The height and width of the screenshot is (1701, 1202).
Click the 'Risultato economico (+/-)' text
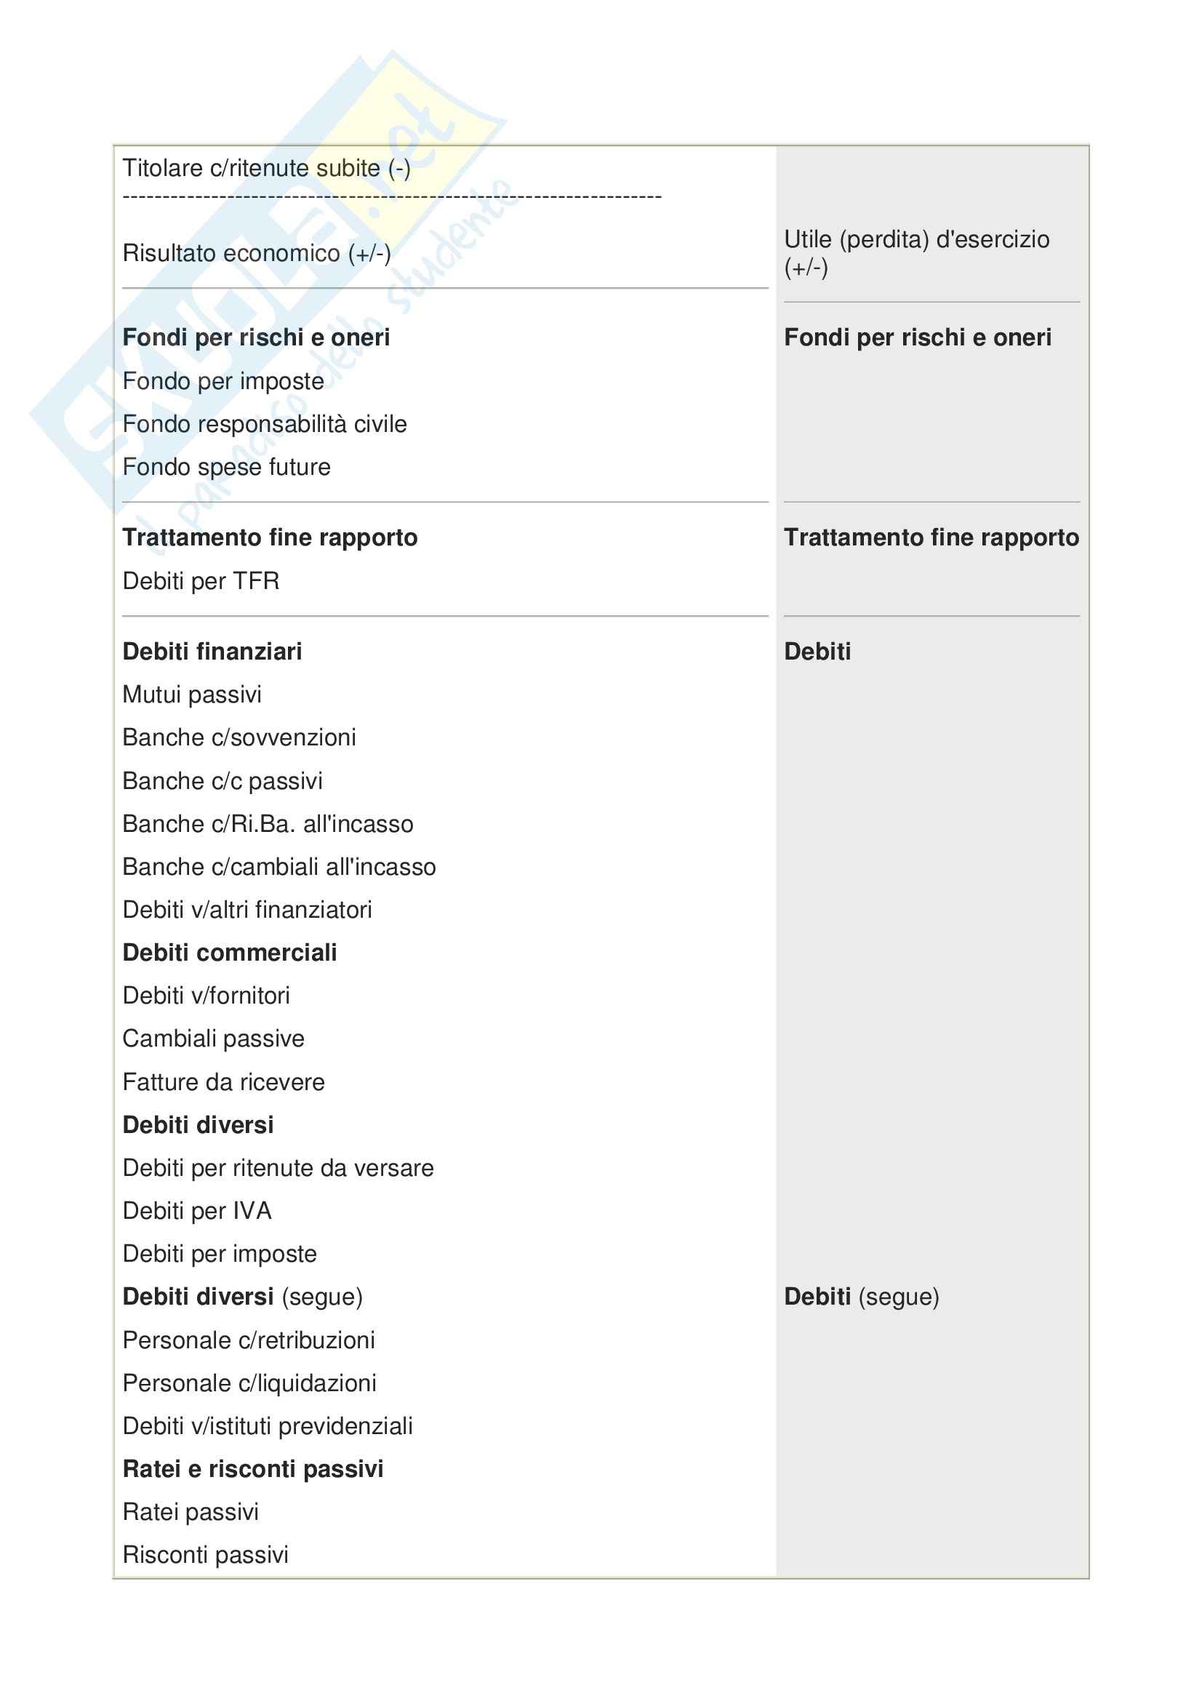coord(256,253)
